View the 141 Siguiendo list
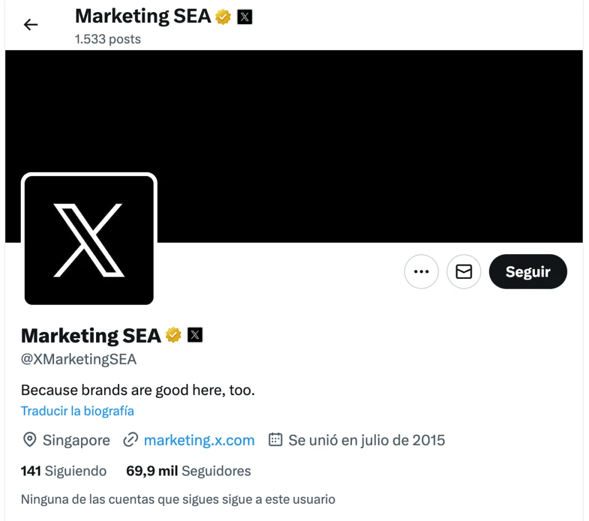 pyautogui.click(x=63, y=470)
